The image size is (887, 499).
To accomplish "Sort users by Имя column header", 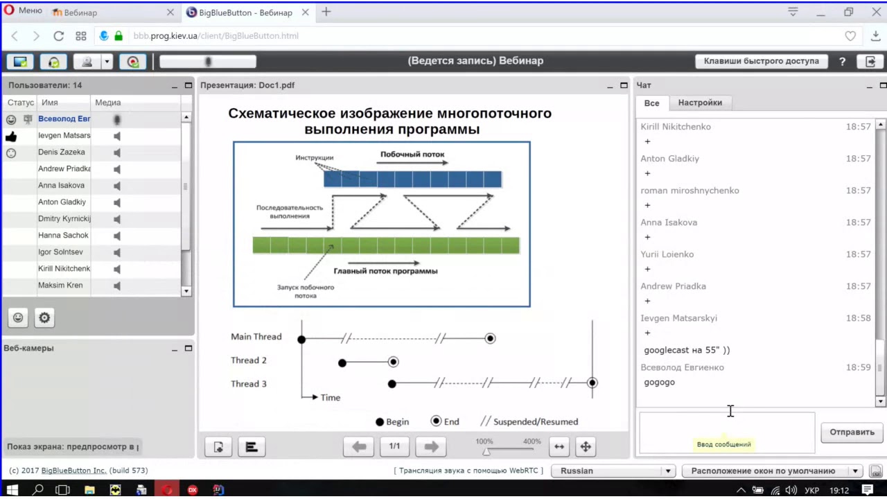I will (x=63, y=103).
